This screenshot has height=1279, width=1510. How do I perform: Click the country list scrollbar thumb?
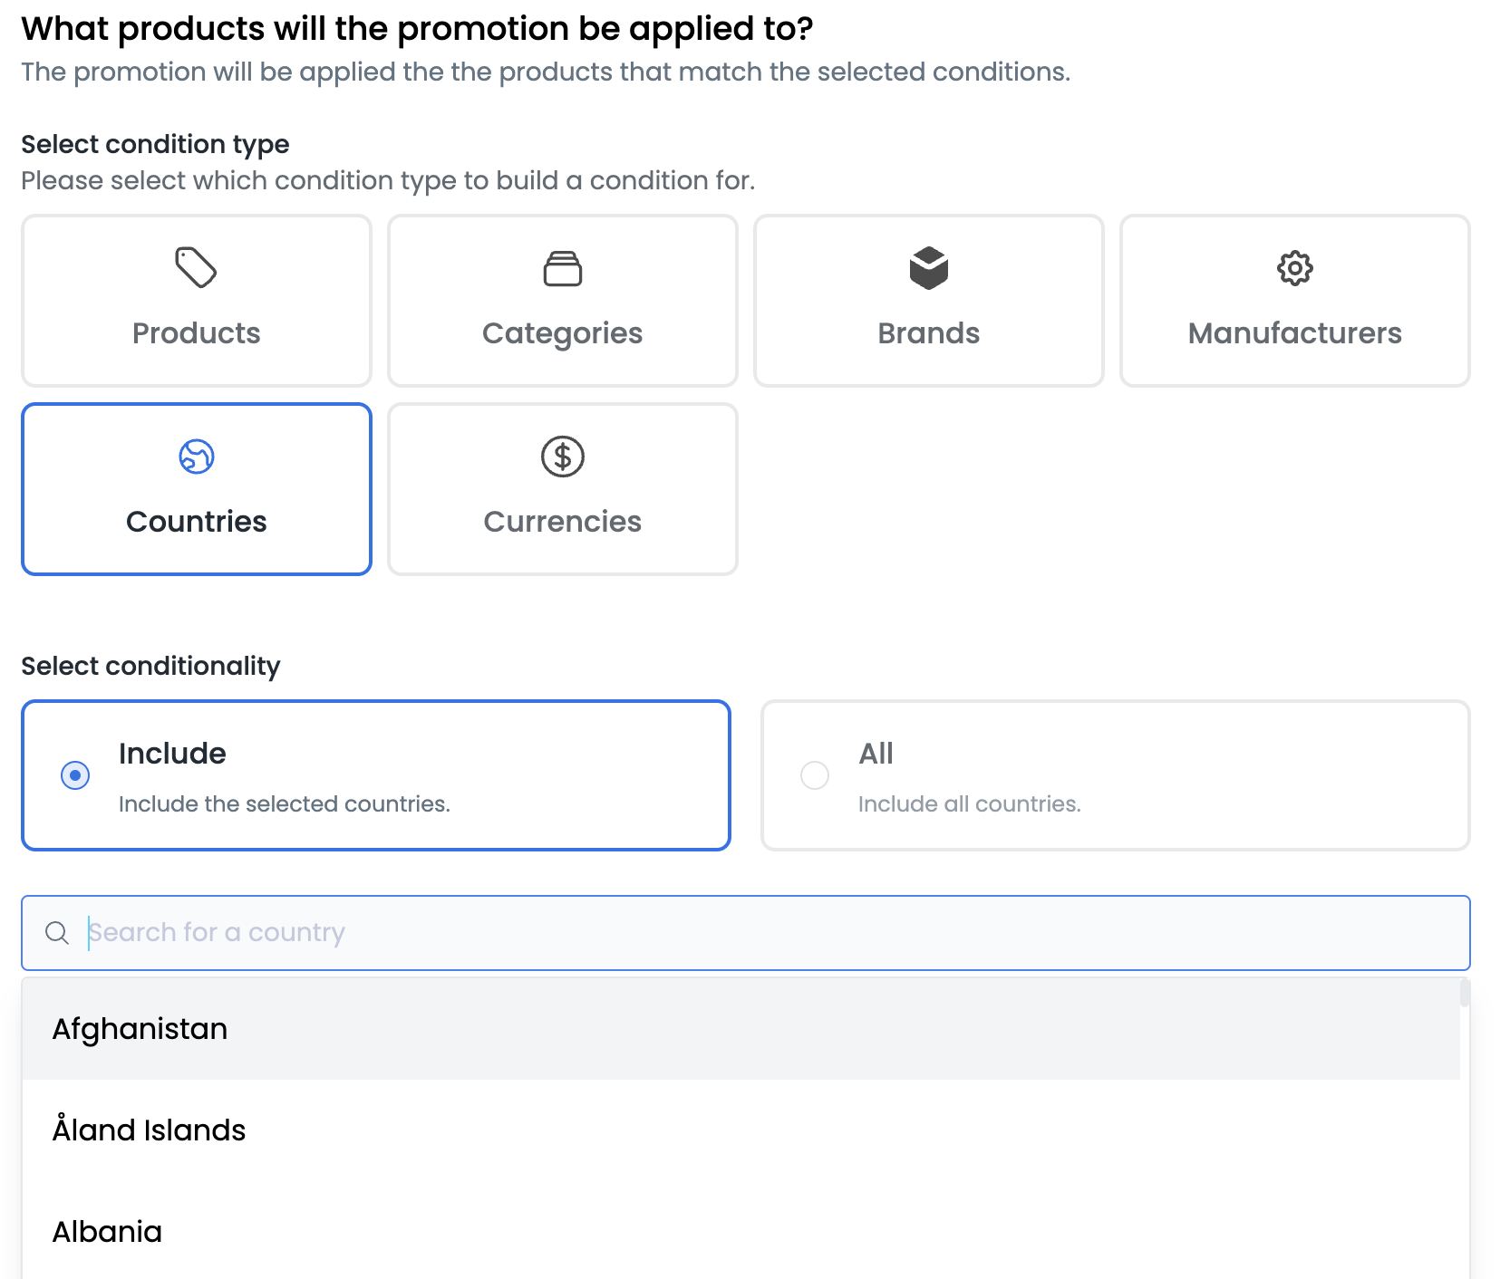coord(1465,993)
